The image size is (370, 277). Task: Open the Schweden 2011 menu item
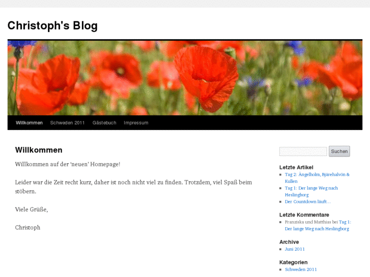(x=67, y=123)
